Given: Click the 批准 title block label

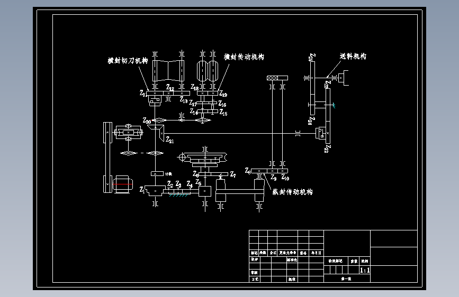Looking at the screenshot, I should pos(292,279).
